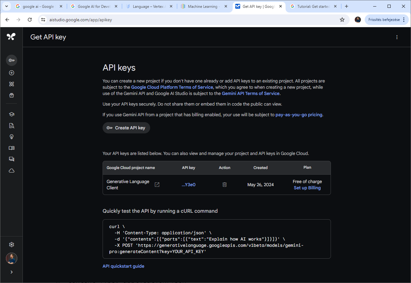Image resolution: width=411 pixels, height=283 pixels.
Task: Open the community chat sidebar icon
Action: click(12, 159)
